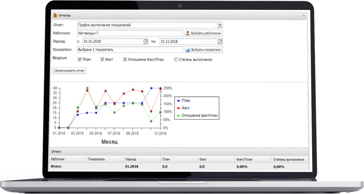Screen dimensions: 364x194
Task: Uncheck the План checkbox
Action: (x=80, y=59)
